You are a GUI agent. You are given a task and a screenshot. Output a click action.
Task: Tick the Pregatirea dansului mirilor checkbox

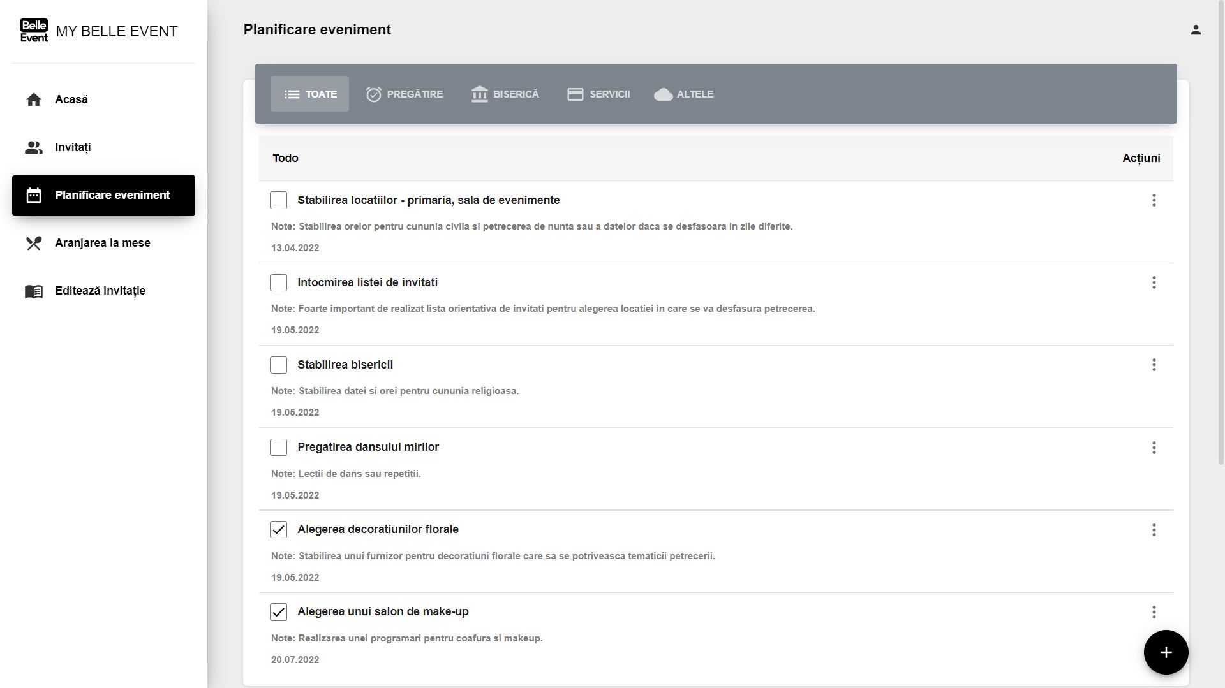(x=278, y=447)
